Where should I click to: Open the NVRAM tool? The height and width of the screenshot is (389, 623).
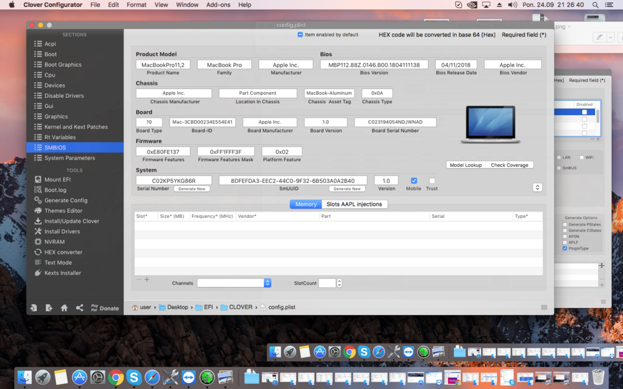point(54,241)
